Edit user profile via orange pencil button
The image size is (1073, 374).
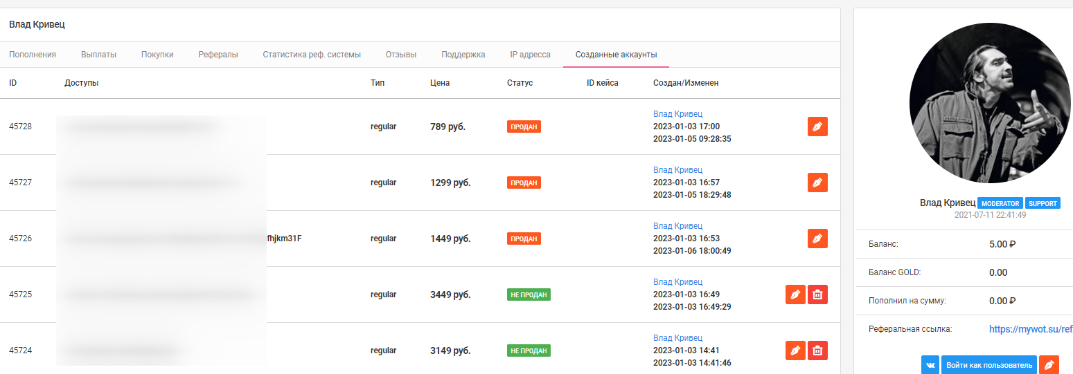tap(1049, 365)
